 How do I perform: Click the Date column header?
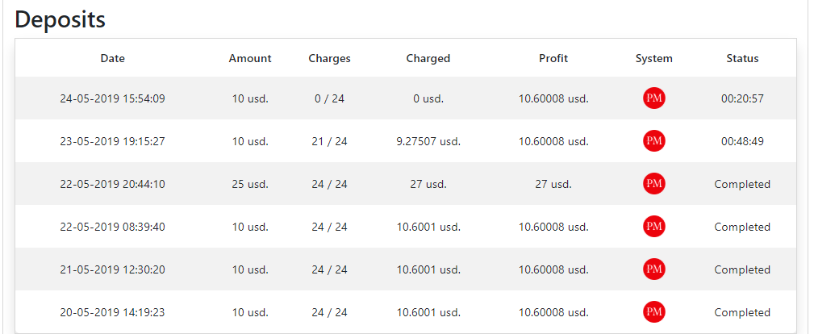[x=113, y=58]
